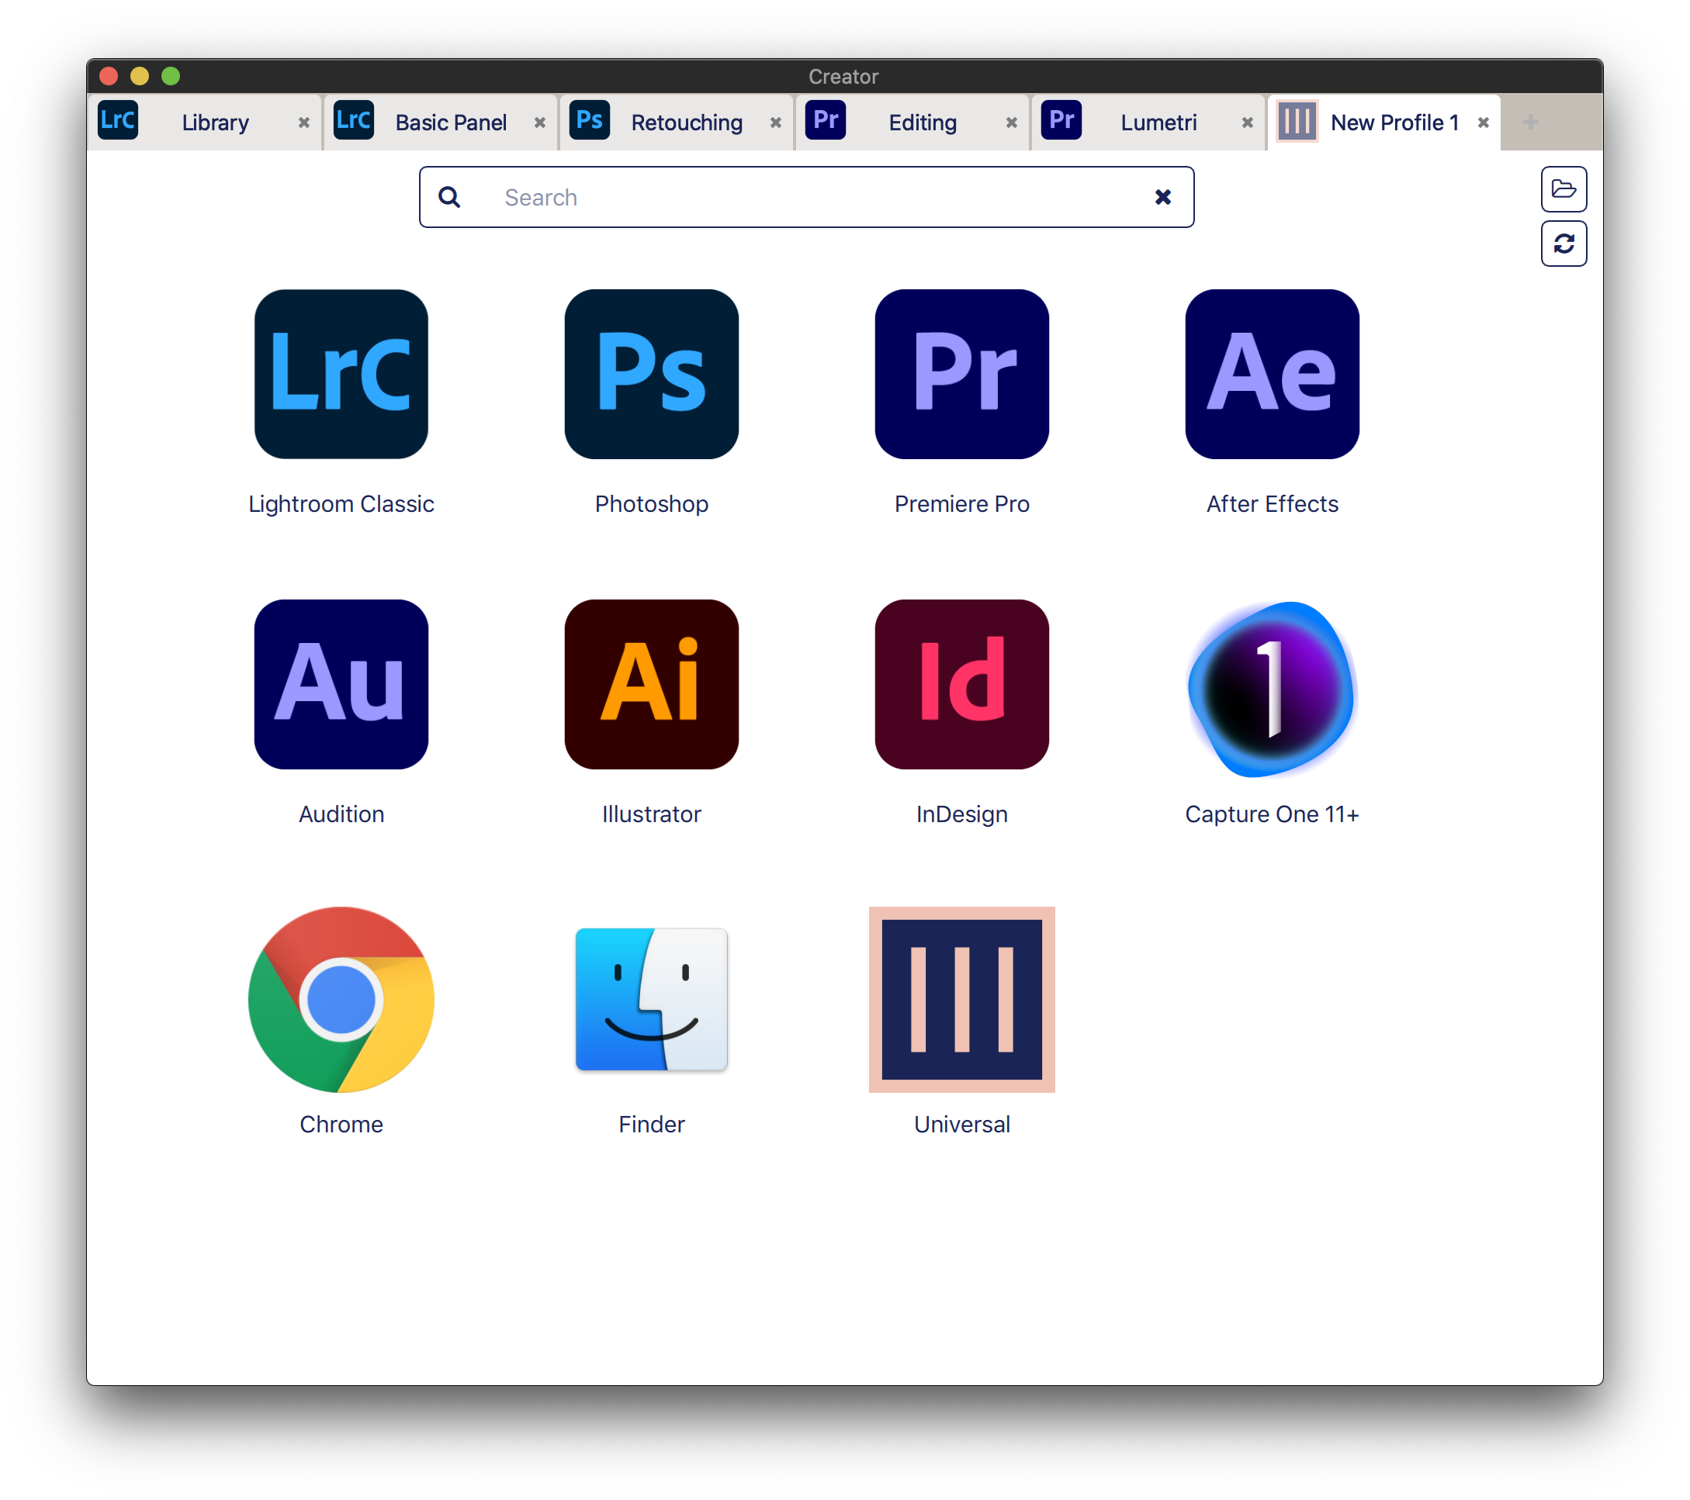Select the Illustrator app icon

tap(652, 684)
